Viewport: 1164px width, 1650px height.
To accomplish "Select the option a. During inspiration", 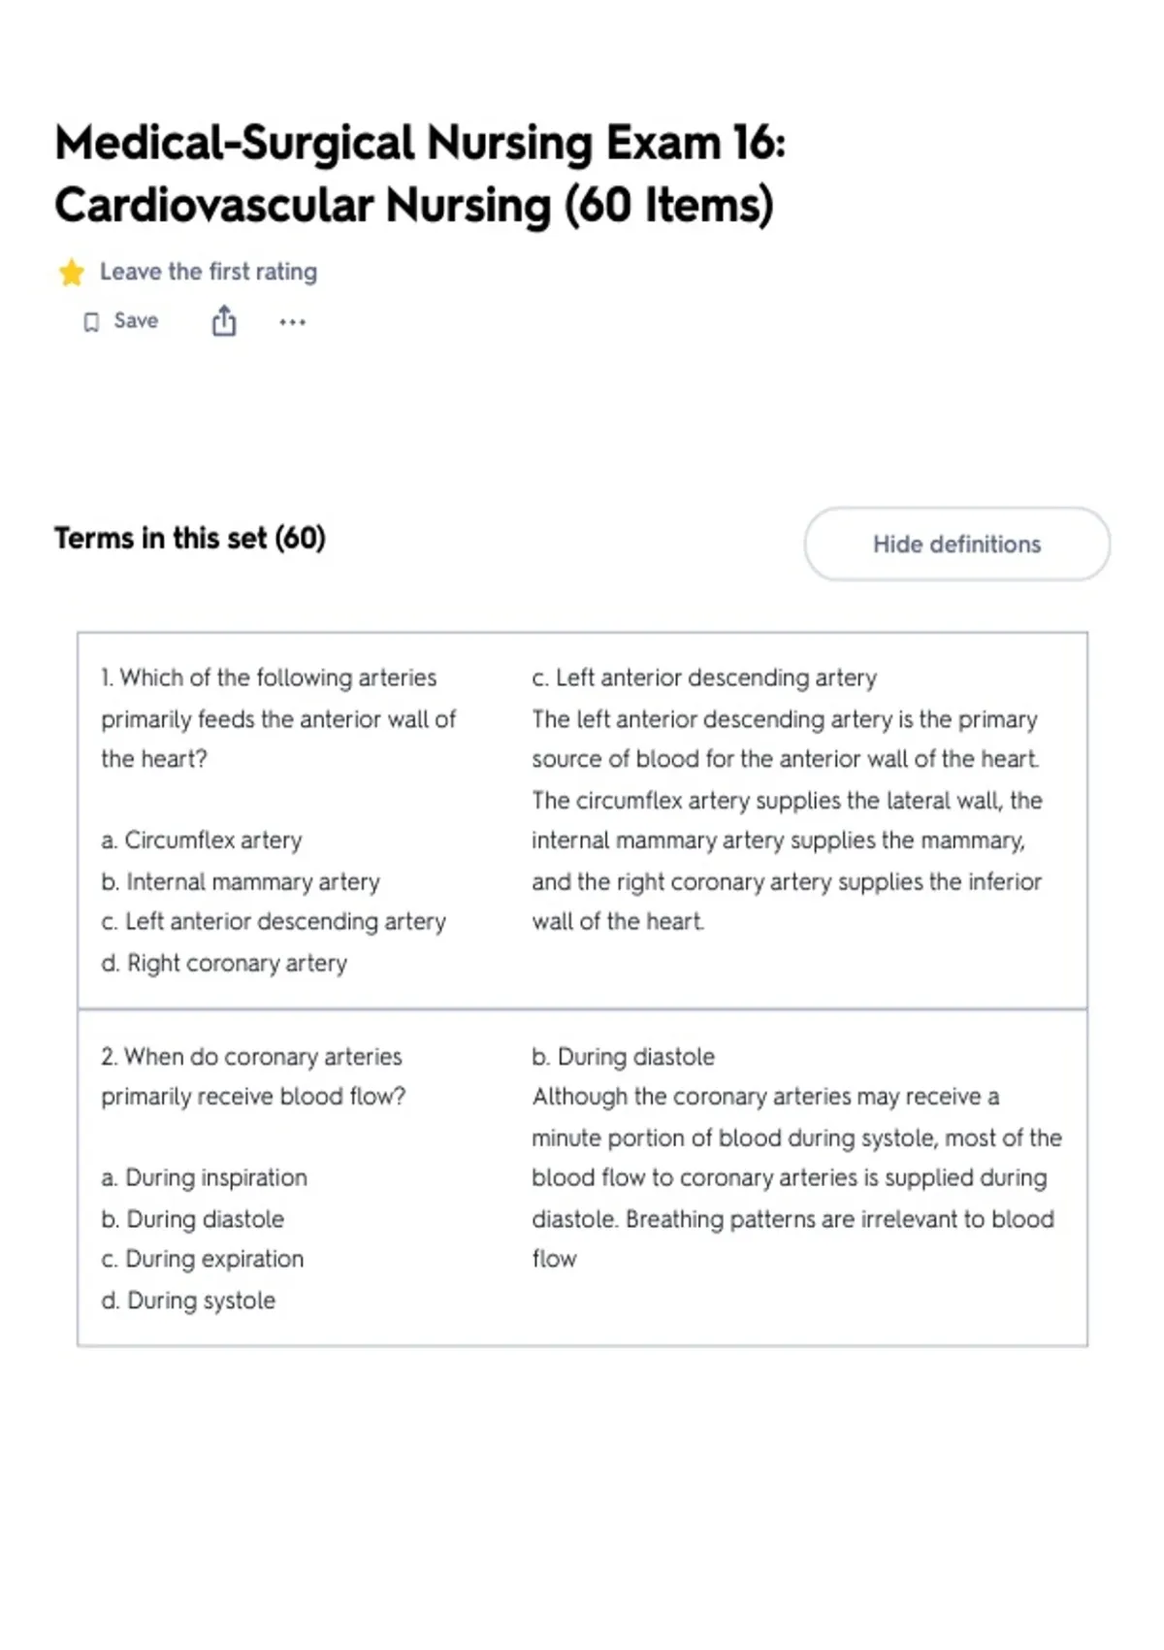I will [204, 1177].
